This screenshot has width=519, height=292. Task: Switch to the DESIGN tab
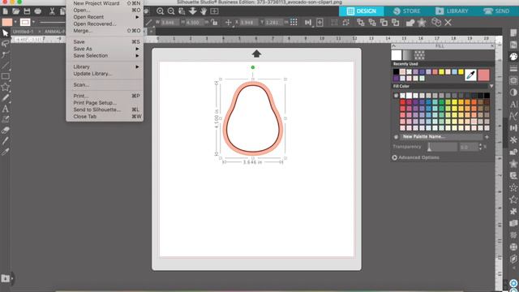pos(361,11)
